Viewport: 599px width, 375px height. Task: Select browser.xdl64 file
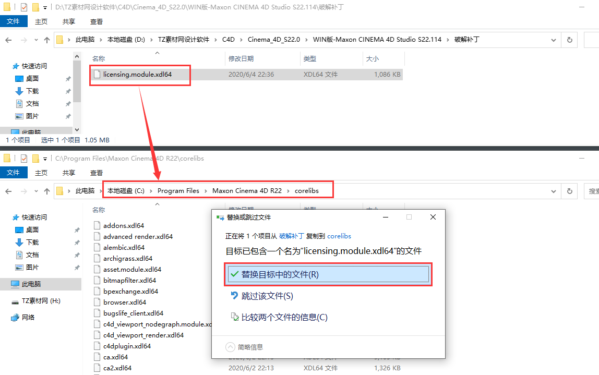pos(125,303)
